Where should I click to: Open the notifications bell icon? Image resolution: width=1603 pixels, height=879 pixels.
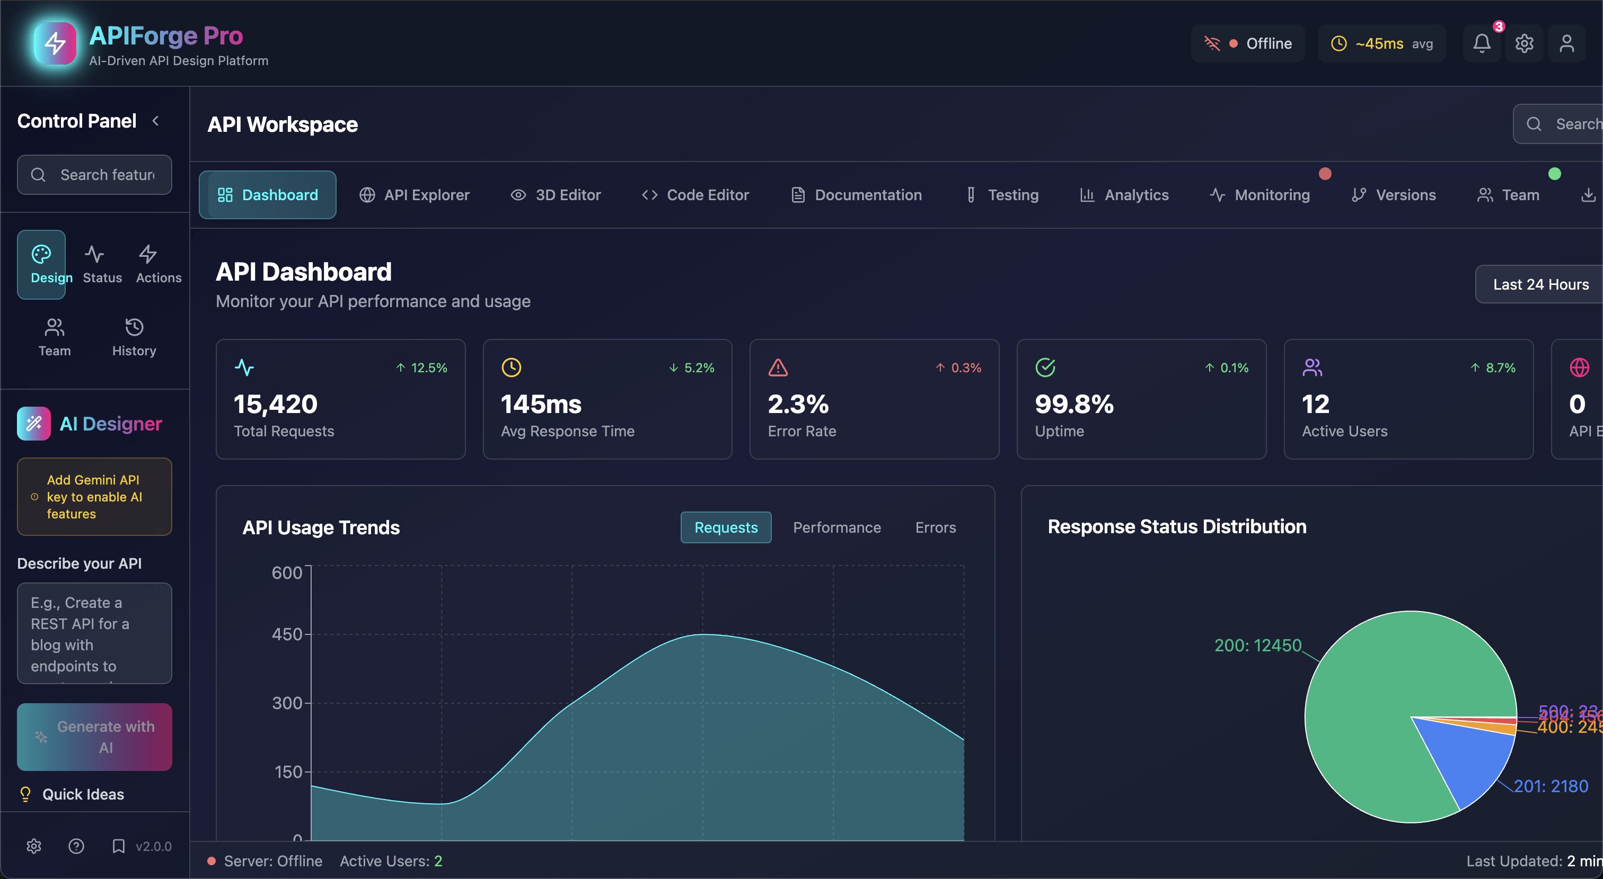pyautogui.click(x=1482, y=43)
